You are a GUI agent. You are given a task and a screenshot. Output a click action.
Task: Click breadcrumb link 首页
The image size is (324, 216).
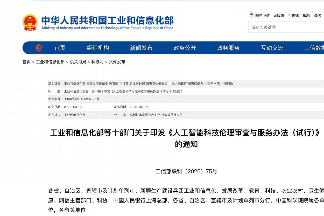(26, 62)
